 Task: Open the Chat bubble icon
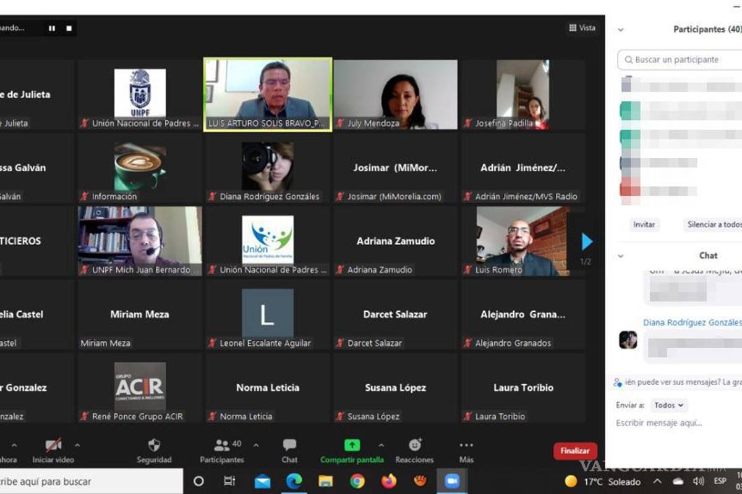(x=289, y=445)
